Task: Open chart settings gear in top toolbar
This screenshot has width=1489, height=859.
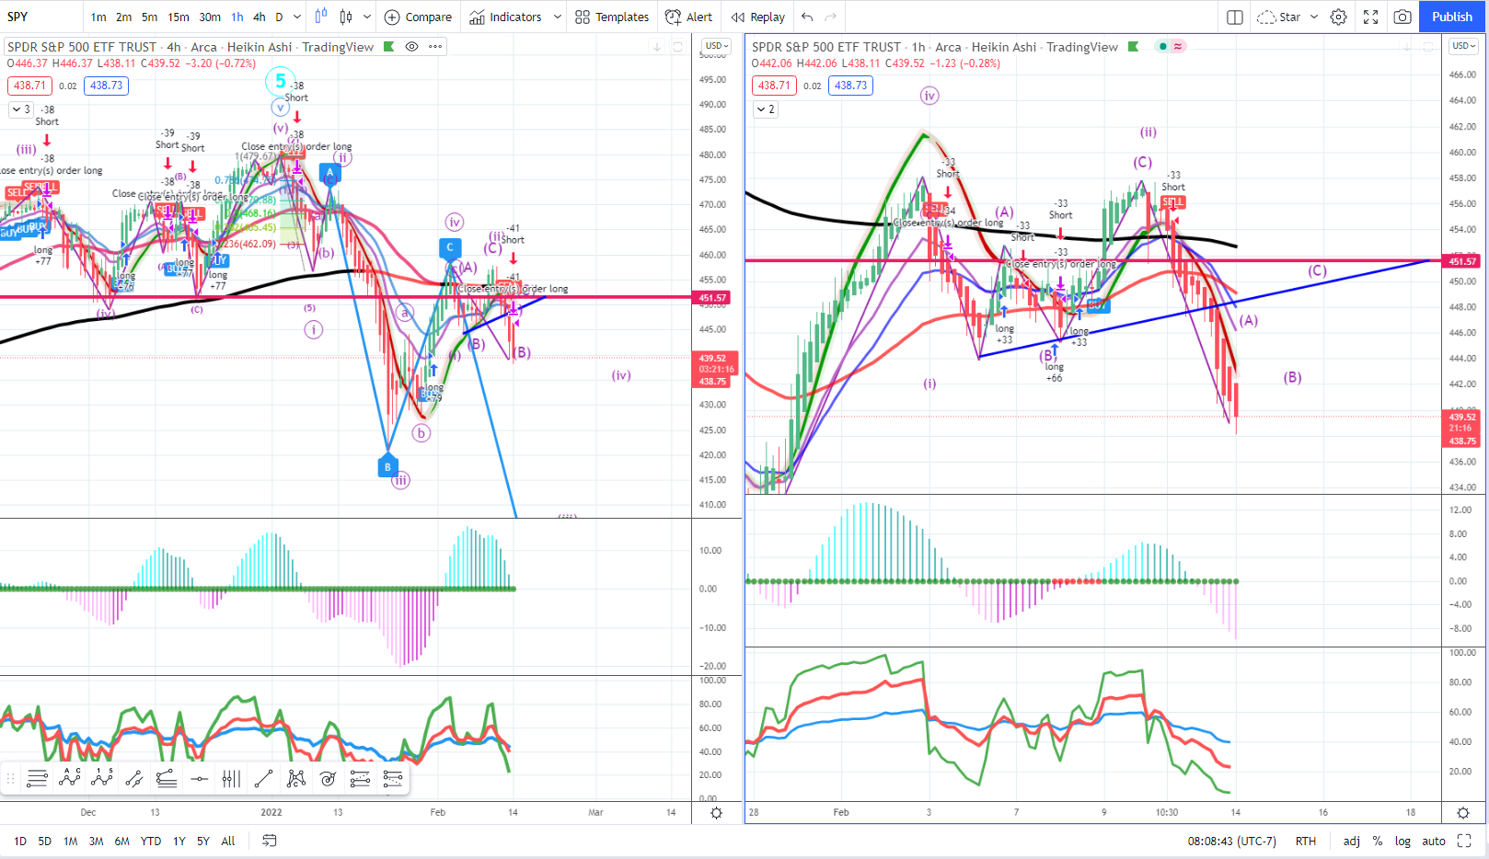Action: coord(1339,17)
